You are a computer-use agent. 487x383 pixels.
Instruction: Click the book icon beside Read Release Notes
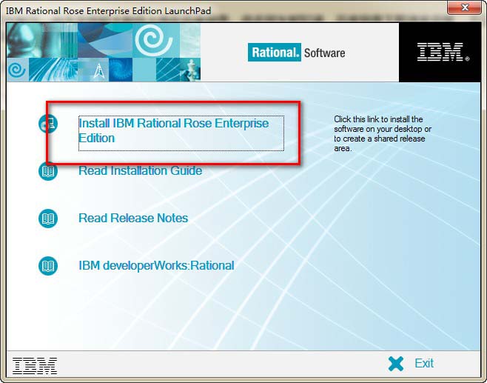click(x=48, y=219)
